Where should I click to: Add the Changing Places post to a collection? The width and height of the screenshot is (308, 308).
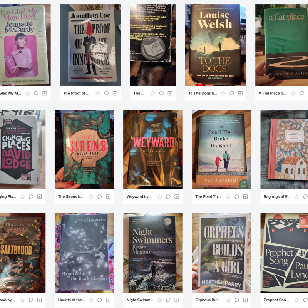point(40,197)
